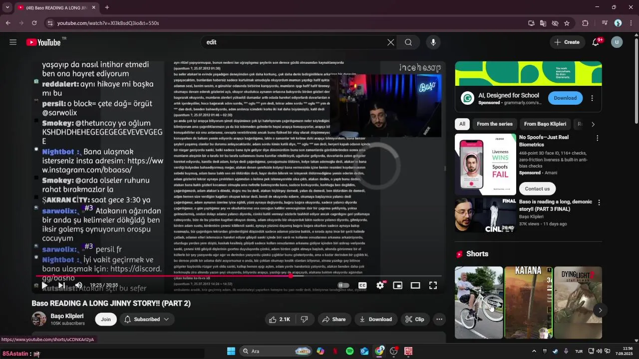The image size is (639, 359).
Task: Open more actions ellipsis below the video
Action: pyautogui.click(x=439, y=319)
